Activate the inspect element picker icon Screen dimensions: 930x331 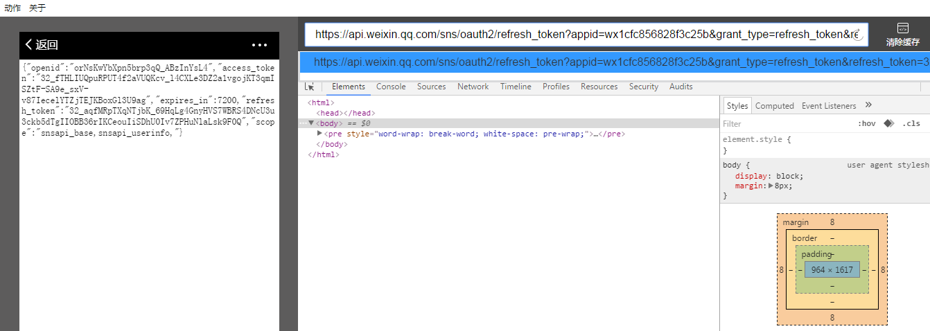point(310,87)
